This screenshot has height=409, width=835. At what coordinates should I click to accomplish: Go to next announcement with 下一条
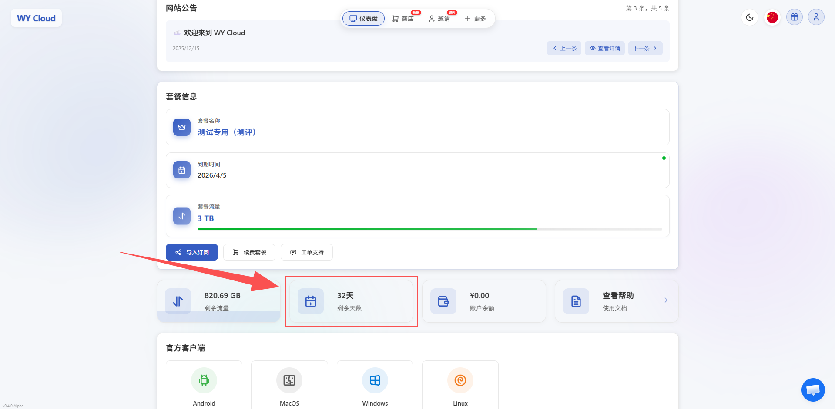pyautogui.click(x=645, y=48)
